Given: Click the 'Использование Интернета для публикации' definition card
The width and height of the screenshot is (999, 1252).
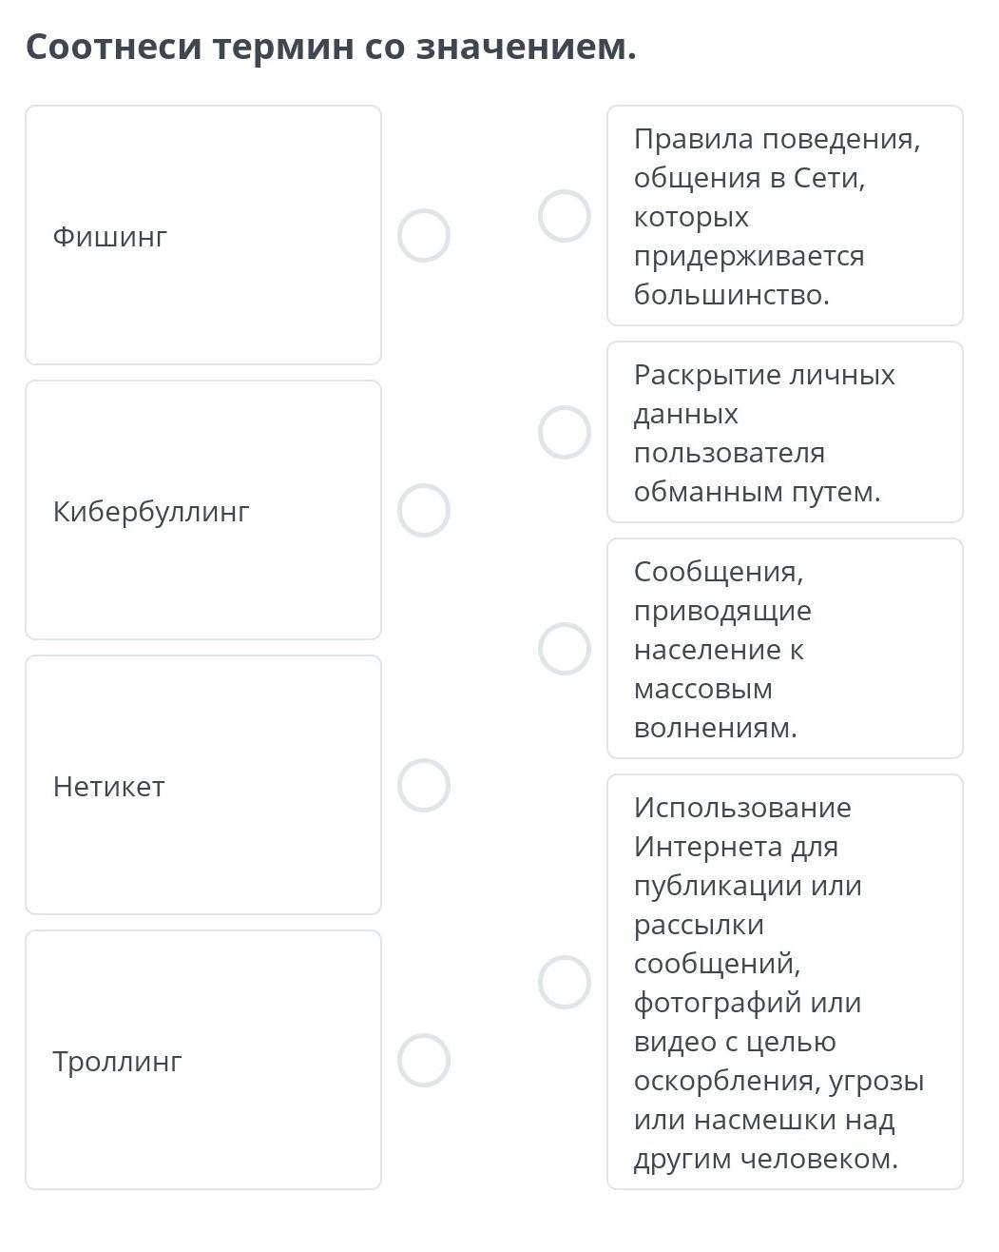Looking at the screenshot, I should 785,982.
